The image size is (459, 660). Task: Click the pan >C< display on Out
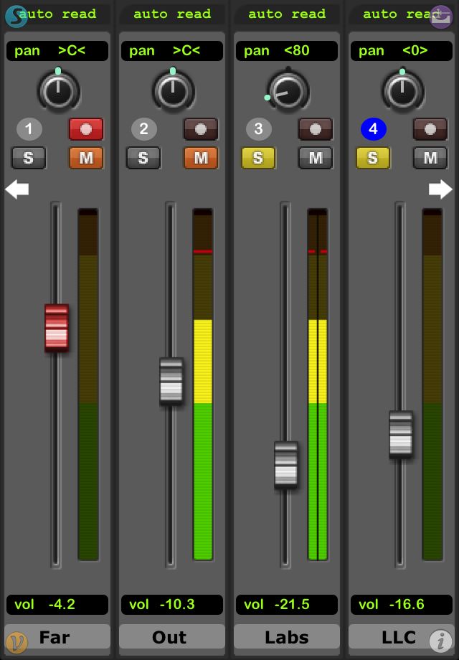[172, 51]
